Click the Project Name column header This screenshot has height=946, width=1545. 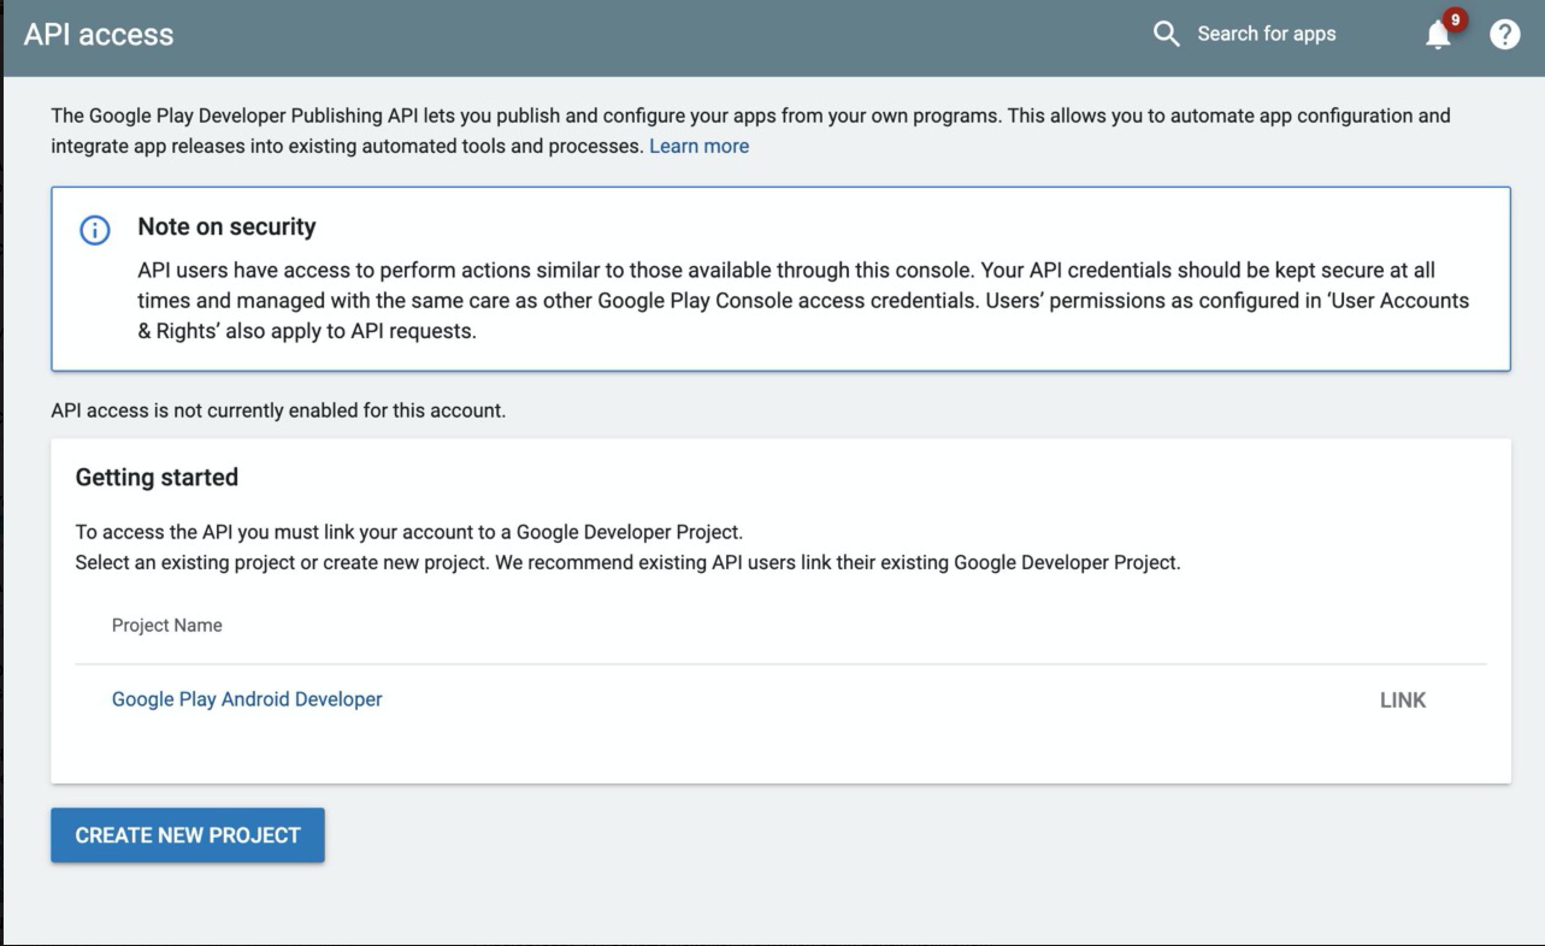167,625
